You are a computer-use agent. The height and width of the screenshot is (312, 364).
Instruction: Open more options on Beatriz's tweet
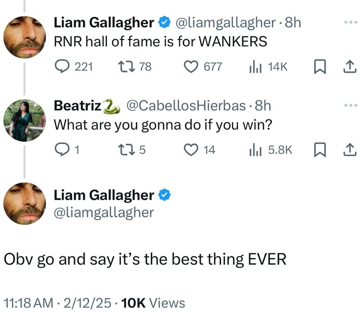click(351, 105)
